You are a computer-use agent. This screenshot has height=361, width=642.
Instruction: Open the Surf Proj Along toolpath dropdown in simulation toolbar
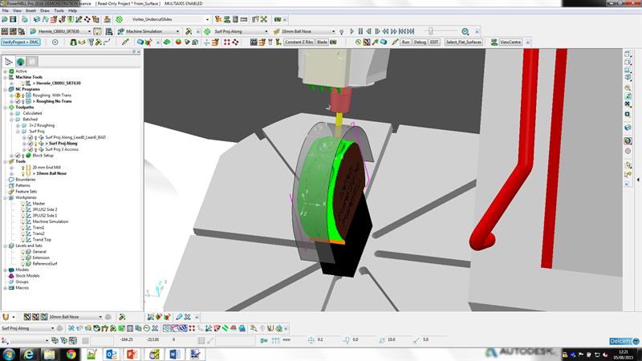(x=266, y=31)
